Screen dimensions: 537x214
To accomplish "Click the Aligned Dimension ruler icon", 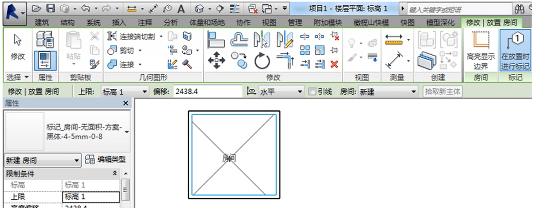I will pyautogui.click(x=394, y=39).
